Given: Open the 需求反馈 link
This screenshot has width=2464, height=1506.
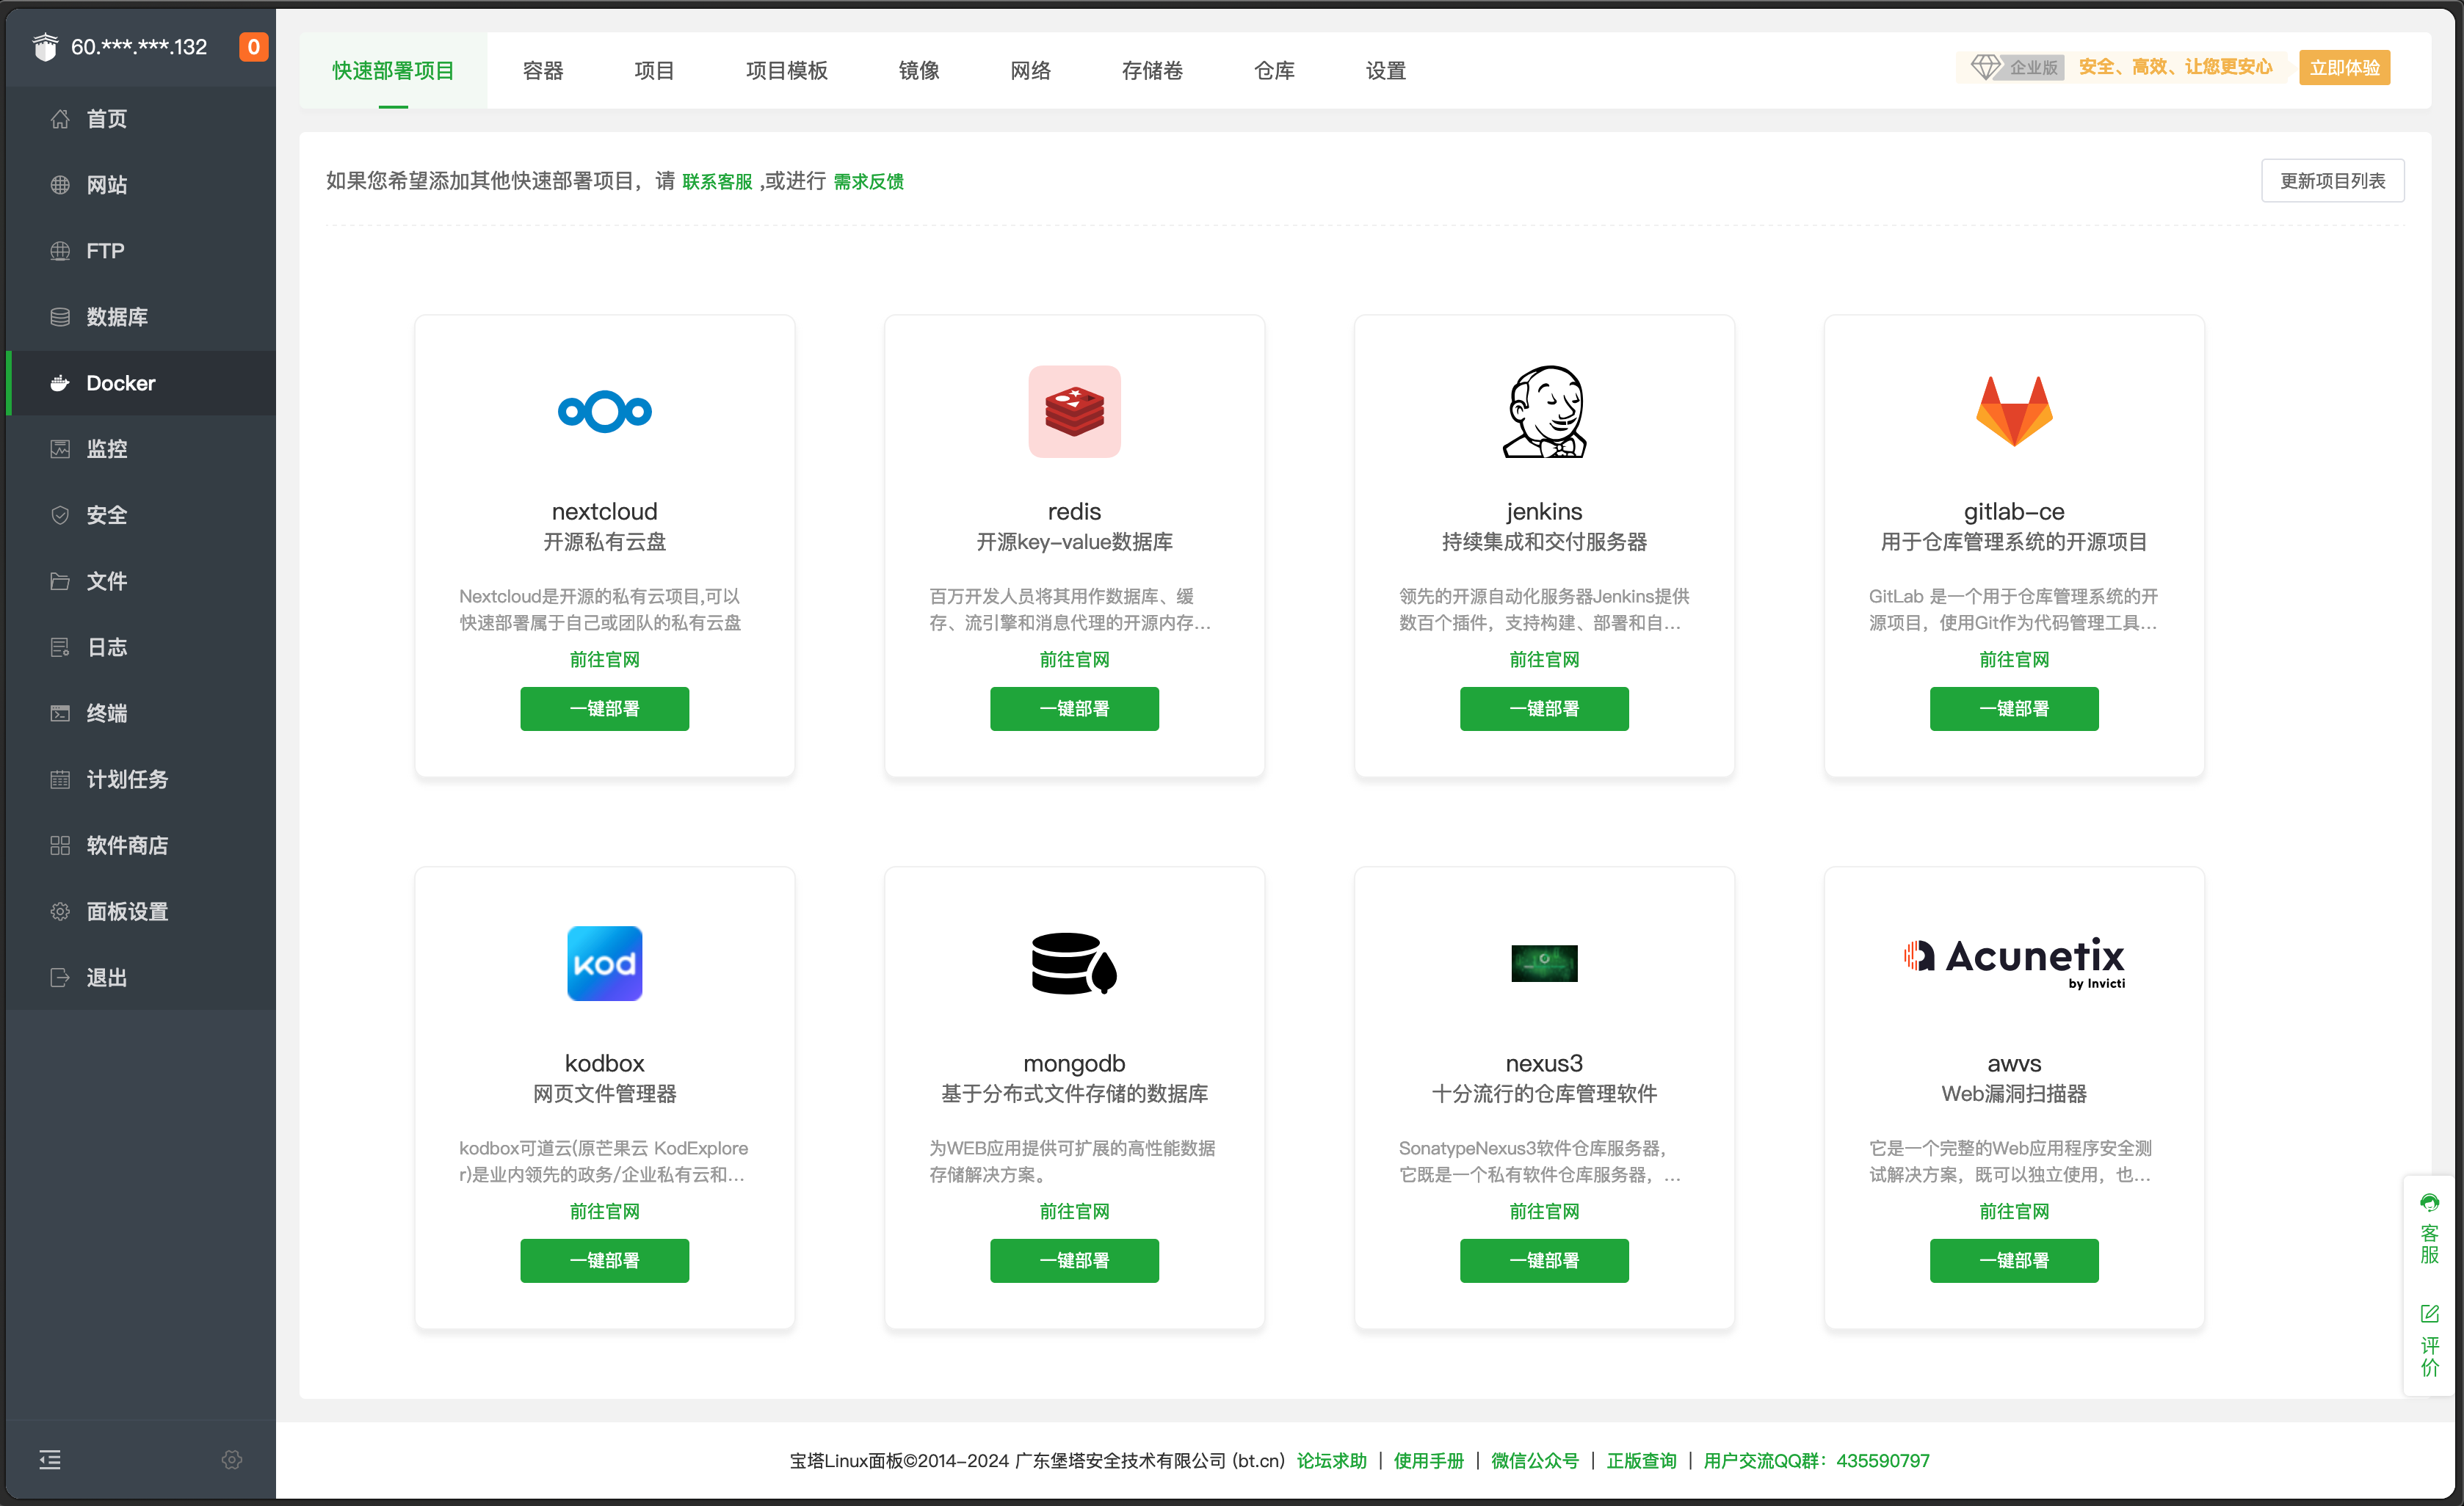Looking at the screenshot, I should pos(868,182).
